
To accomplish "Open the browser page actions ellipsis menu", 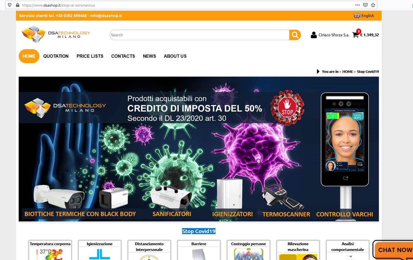I will tap(358, 5).
